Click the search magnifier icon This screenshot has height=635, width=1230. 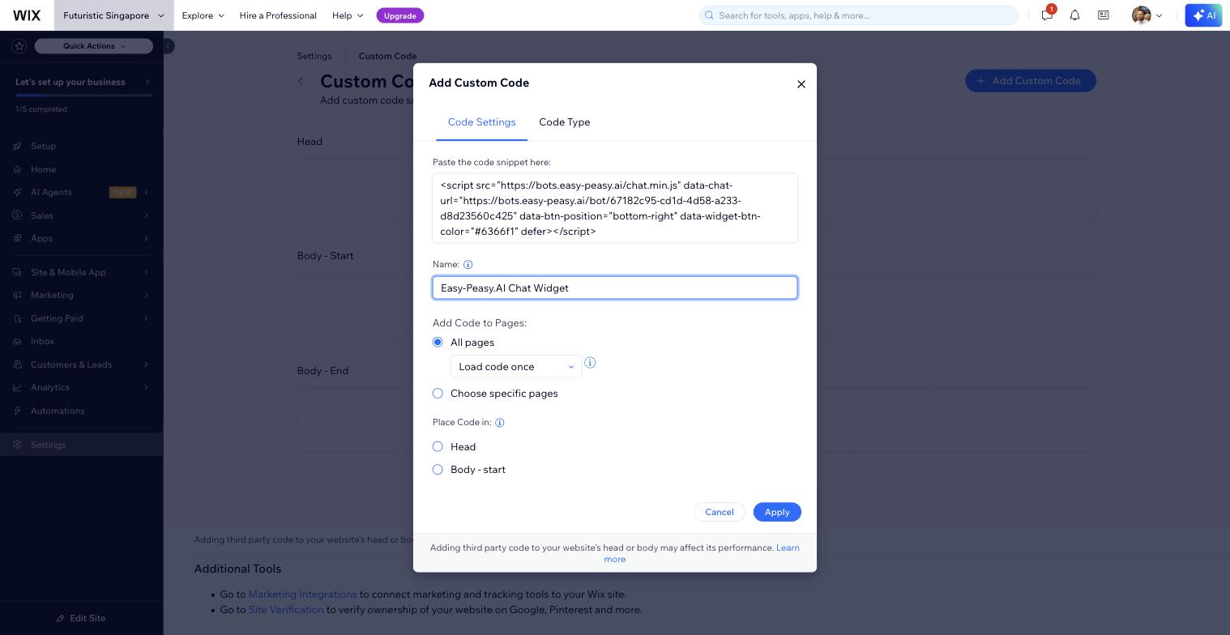click(x=710, y=15)
